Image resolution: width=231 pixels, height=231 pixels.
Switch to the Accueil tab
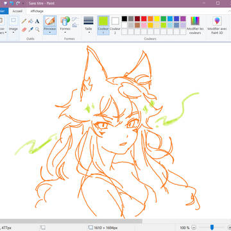point(17,11)
